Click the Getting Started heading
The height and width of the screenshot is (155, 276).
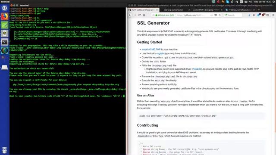point(150,42)
